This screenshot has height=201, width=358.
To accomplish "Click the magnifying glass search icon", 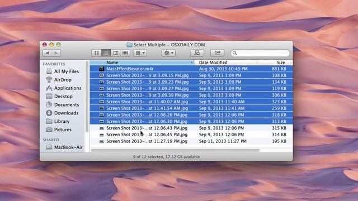I will tap(235, 53).
